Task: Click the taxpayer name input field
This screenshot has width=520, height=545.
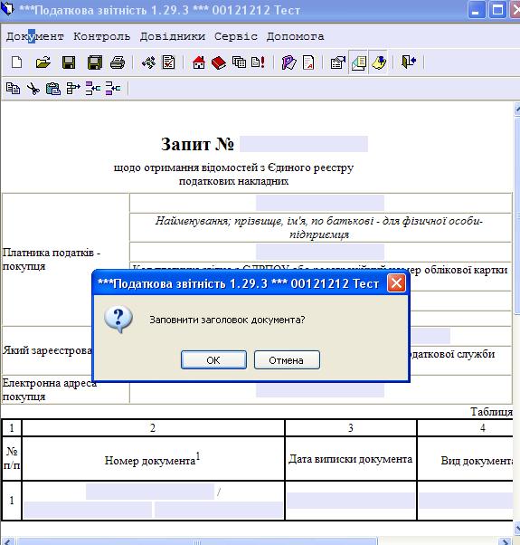Action: pos(320,203)
